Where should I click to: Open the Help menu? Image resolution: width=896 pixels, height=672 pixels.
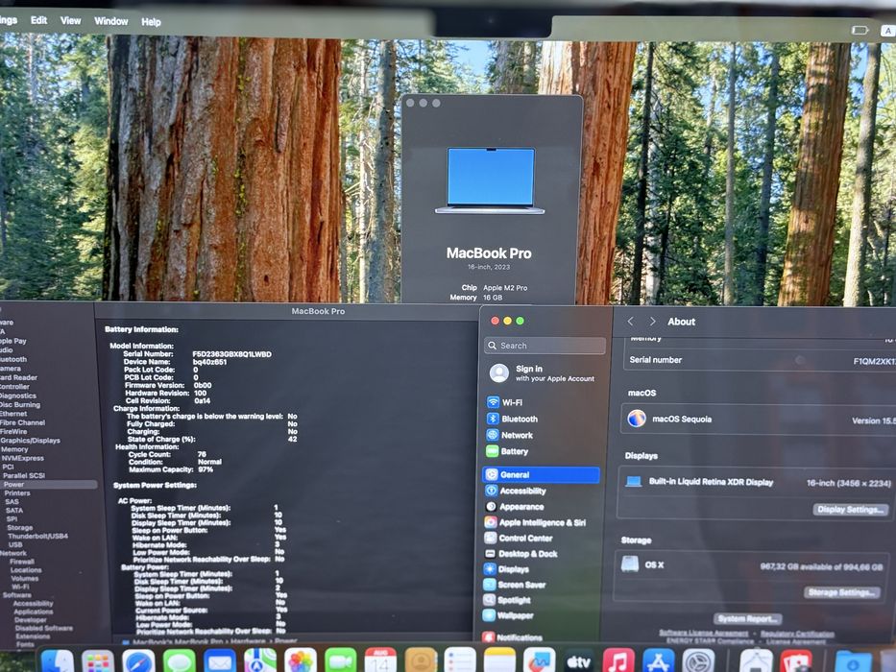[x=151, y=22]
